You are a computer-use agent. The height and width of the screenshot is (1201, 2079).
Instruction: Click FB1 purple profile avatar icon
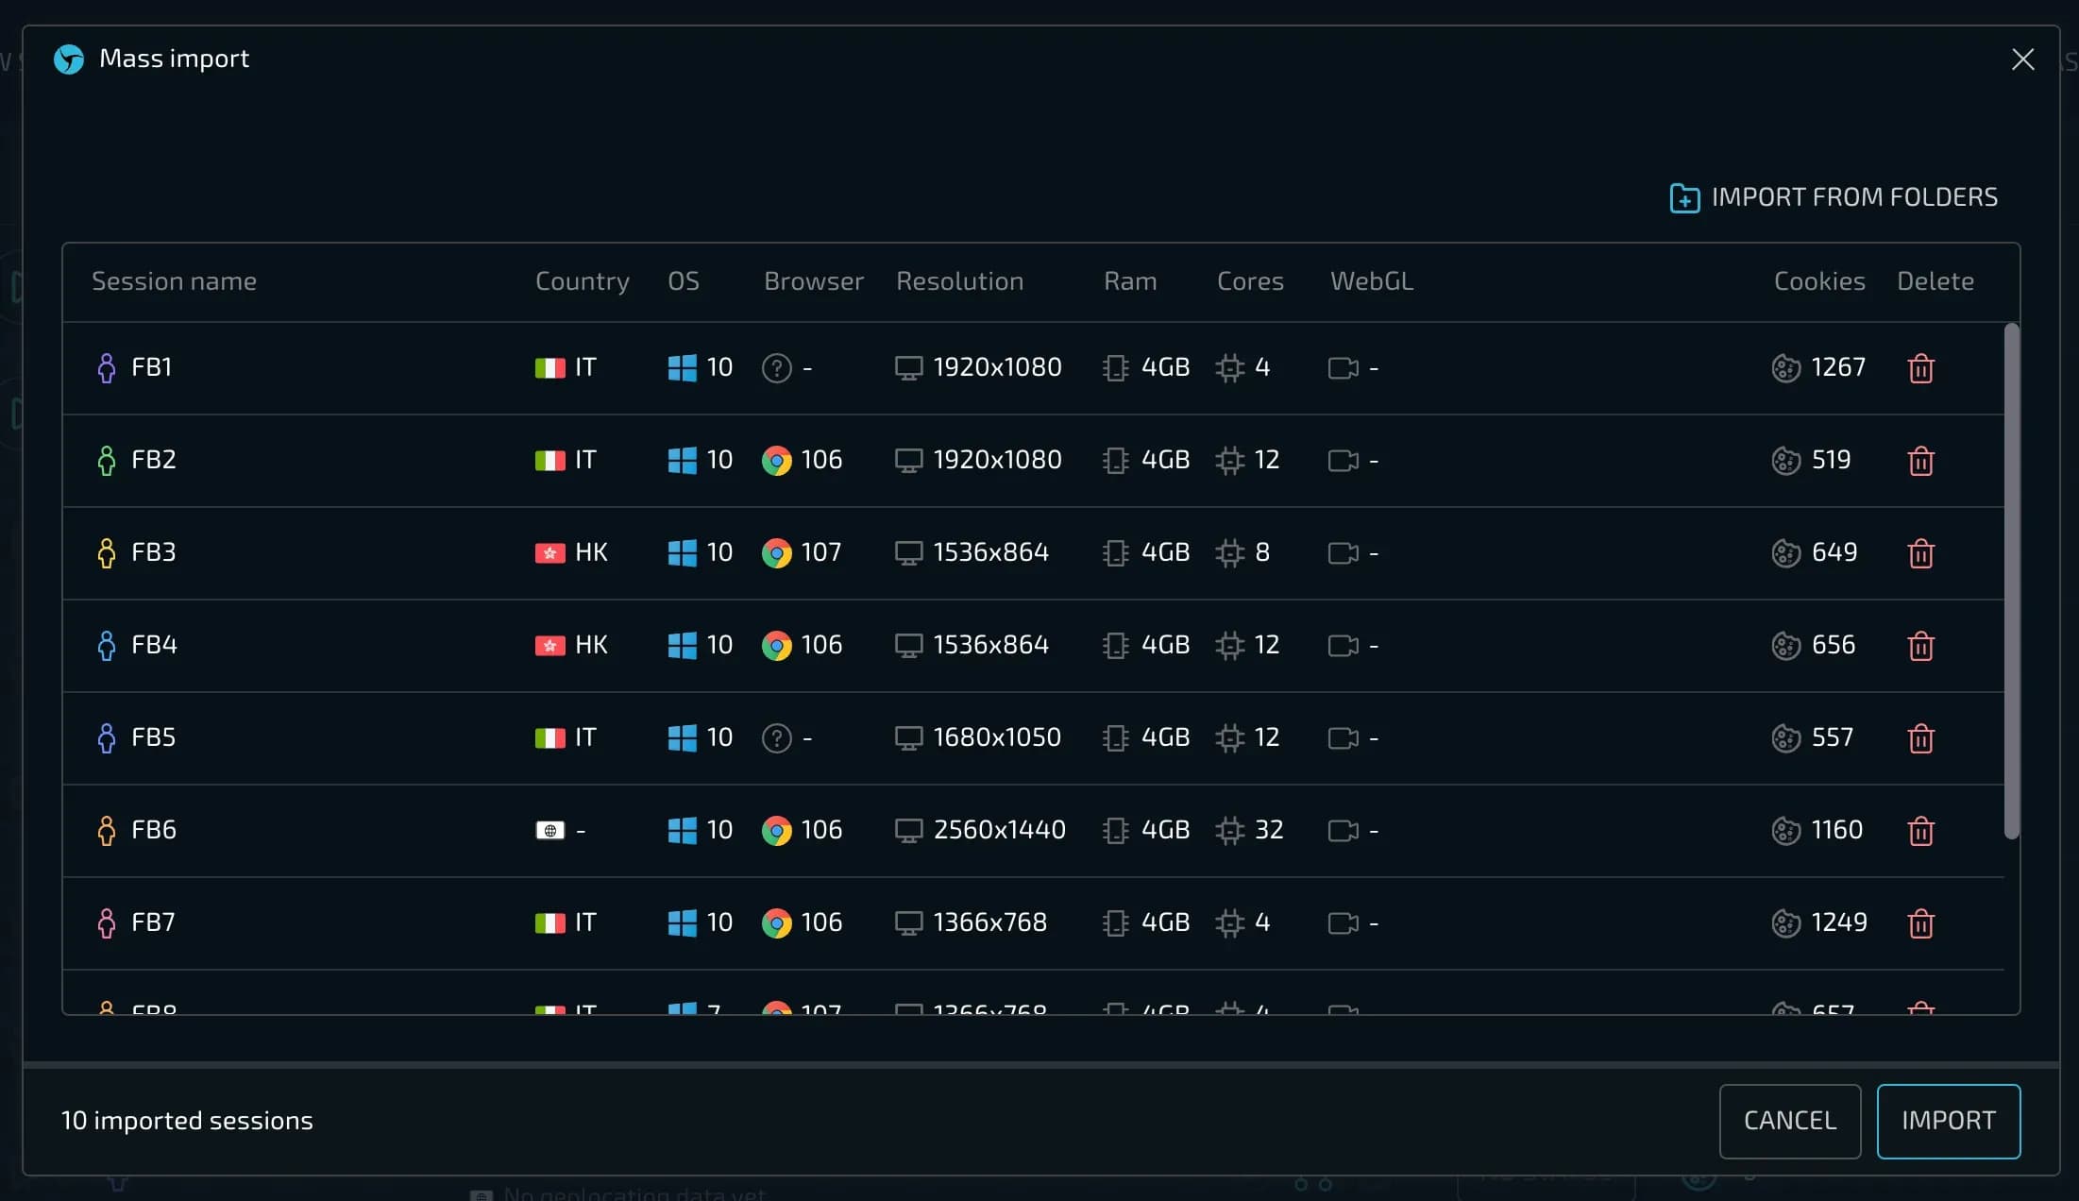coord(106,368)
